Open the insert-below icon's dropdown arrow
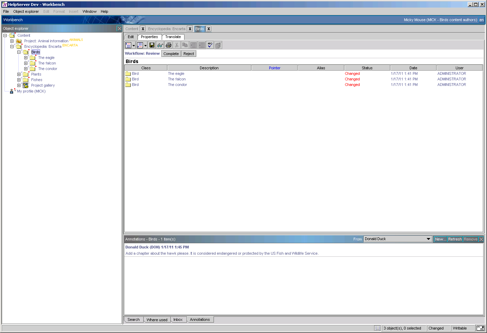This screenshot has width=487, height=333. pyautogui.click(x=145, y=45)
